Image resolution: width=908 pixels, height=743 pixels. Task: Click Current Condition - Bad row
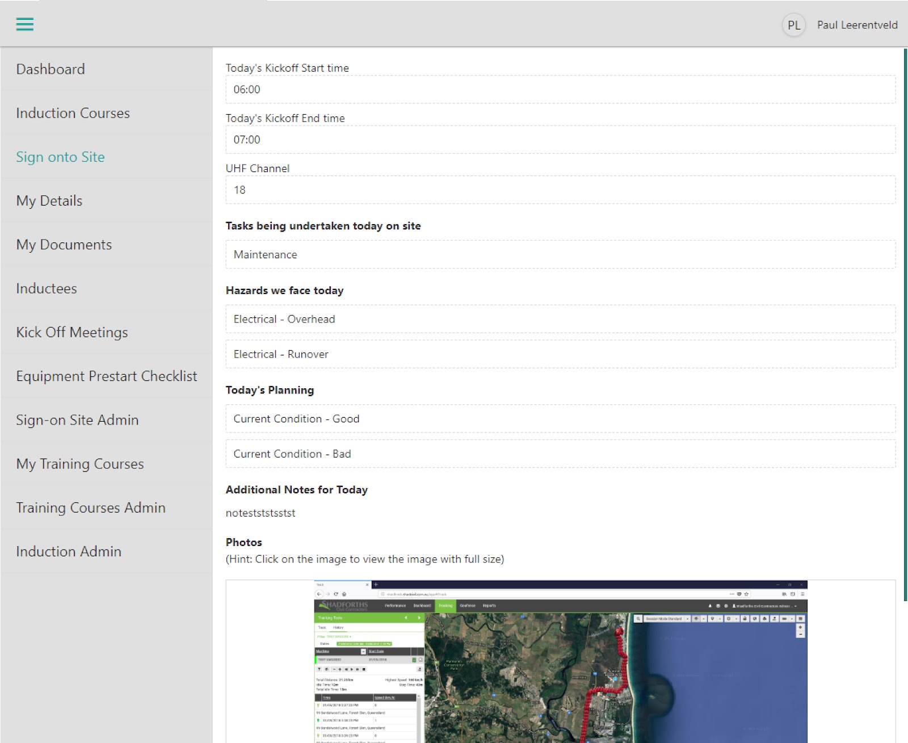[x=560, y=454]
